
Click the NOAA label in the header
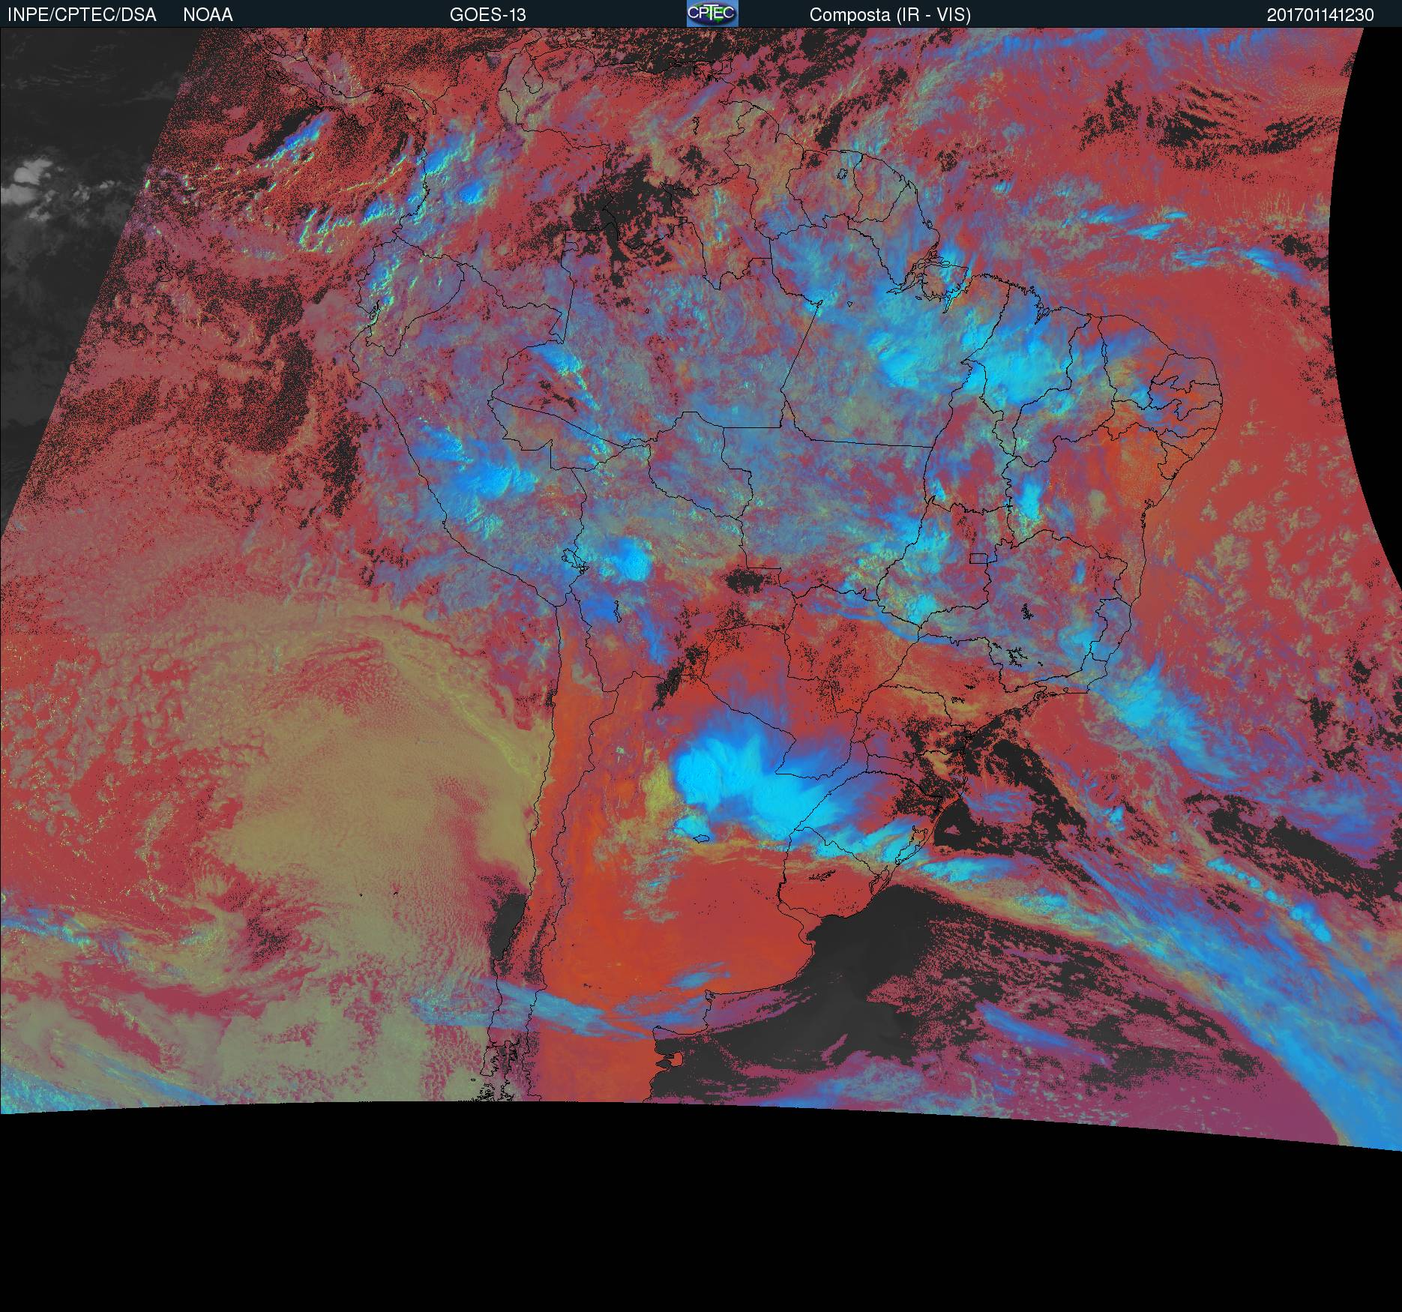[208, 15]
